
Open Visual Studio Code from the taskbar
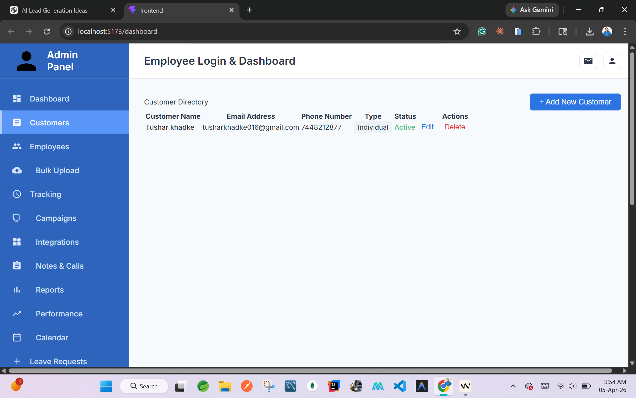(400, 386)
